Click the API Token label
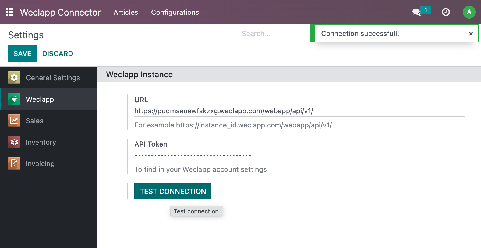 151,144
